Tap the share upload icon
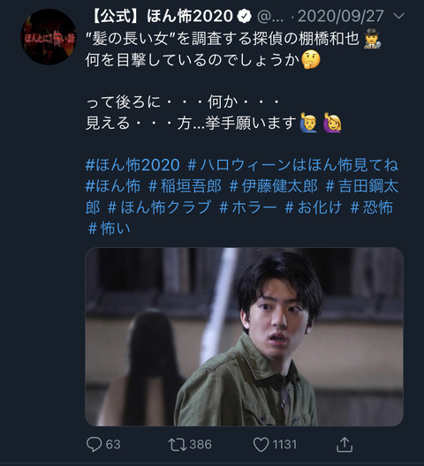 coord(344,444)
